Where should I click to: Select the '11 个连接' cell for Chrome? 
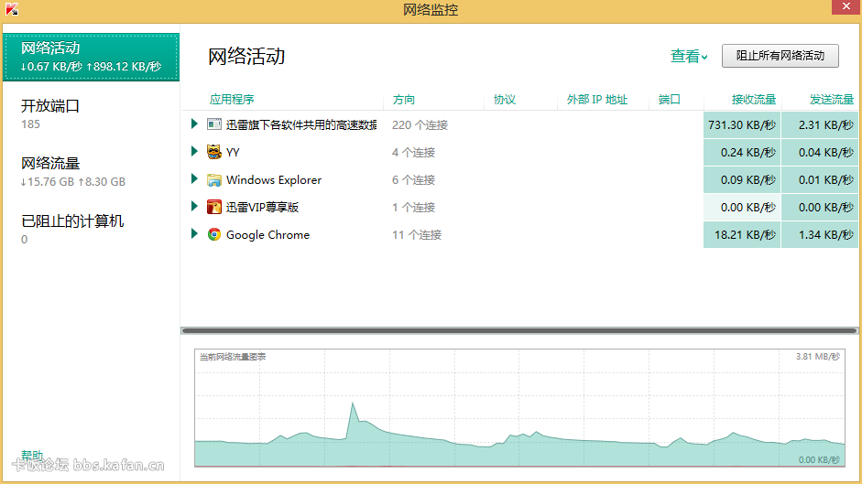417,235
